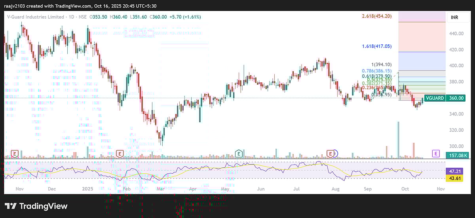Click the earnings marker below November 2024
475x218 pixels.
click(15, 153)
